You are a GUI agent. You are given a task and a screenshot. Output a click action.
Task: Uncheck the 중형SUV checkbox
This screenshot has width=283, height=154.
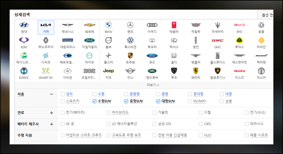pyautogui.click(x=126, y=101)
